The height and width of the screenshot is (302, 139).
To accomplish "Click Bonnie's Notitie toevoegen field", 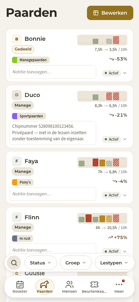I will 53,72.
